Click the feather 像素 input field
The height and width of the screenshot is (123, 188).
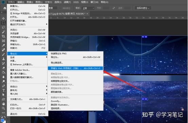pyautogui.click(x=53, y=8)
